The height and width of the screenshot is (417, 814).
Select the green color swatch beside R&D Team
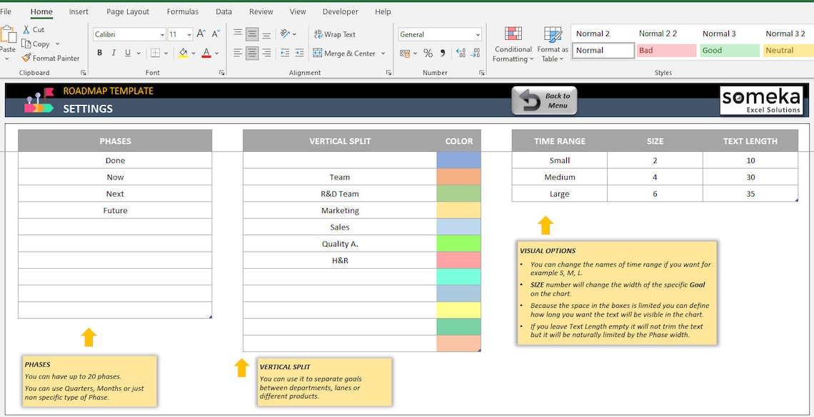click(x=458, y=193)
